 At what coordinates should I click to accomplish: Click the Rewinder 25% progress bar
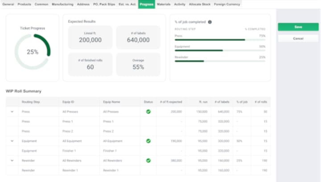pyautogui.click(x=220, y=61)
